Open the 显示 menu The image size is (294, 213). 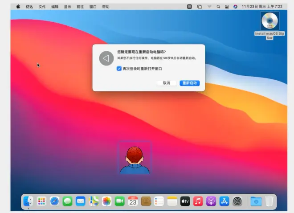tap(68, 7)
